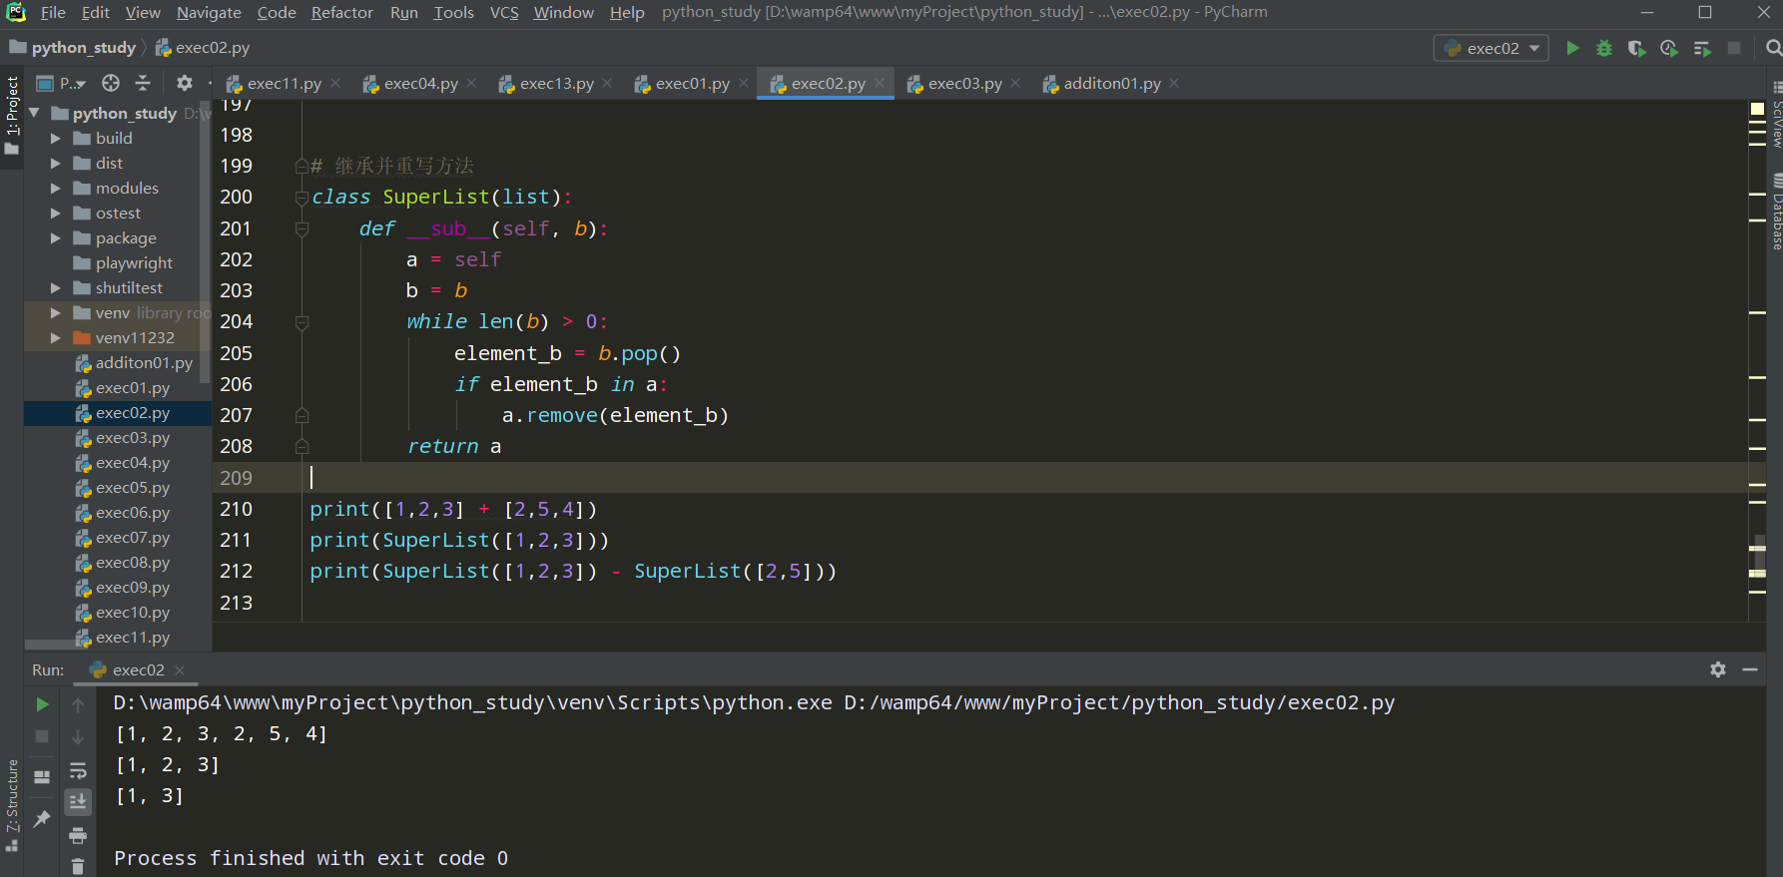The width and height of the screenshot is (1783, 877).
Task: Clear Run console with trash icon
Action: click(78, 866)
